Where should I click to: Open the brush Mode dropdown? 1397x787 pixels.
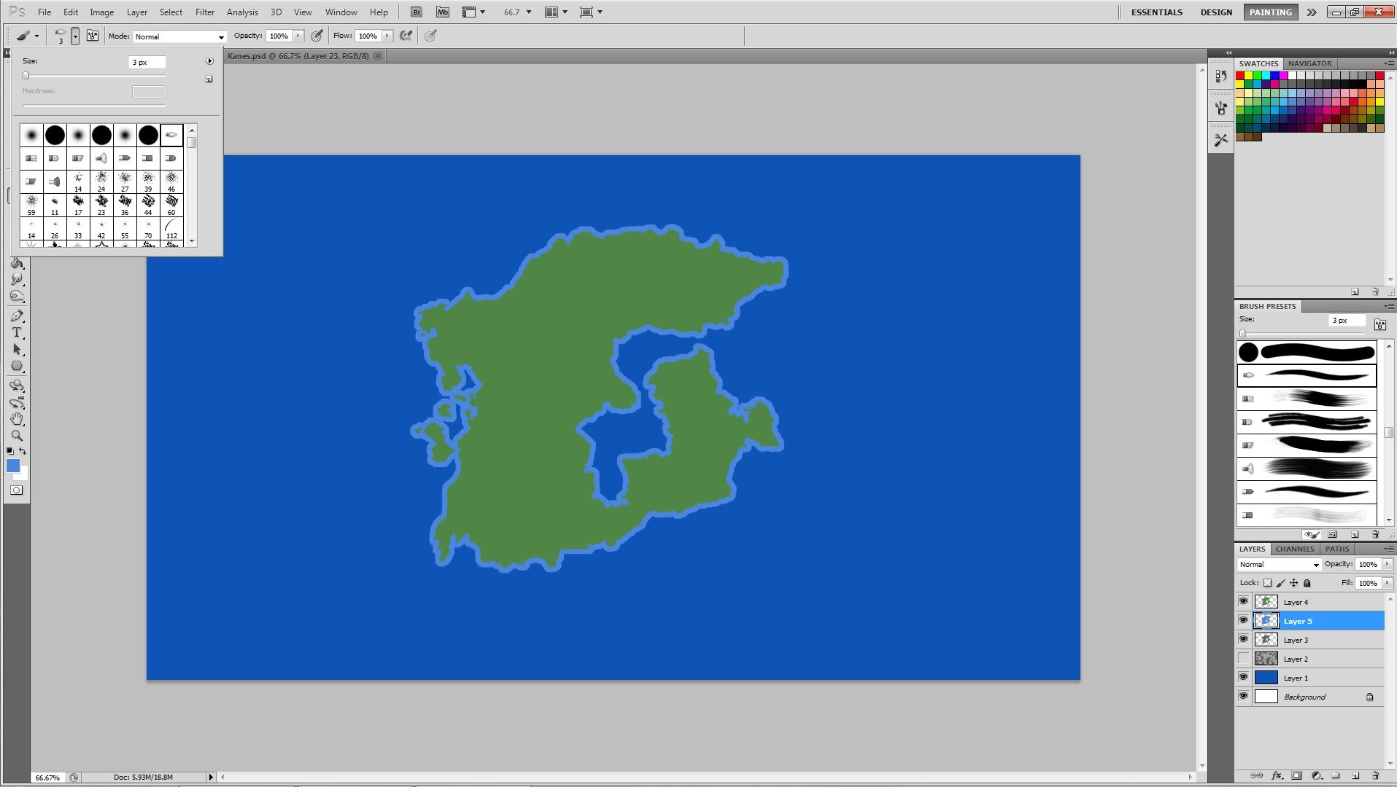point(179,36)
